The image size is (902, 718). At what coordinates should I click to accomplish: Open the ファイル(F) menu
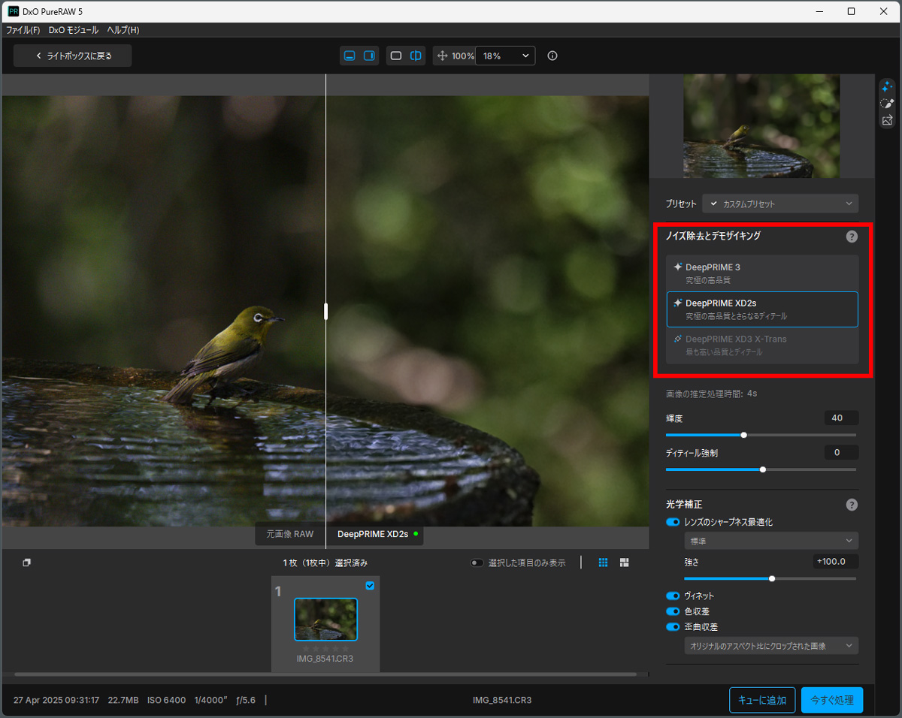coord(23,30)
